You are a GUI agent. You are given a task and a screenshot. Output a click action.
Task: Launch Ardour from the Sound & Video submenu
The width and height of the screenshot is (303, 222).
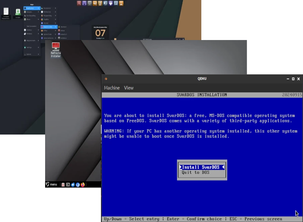pos(68,31)
